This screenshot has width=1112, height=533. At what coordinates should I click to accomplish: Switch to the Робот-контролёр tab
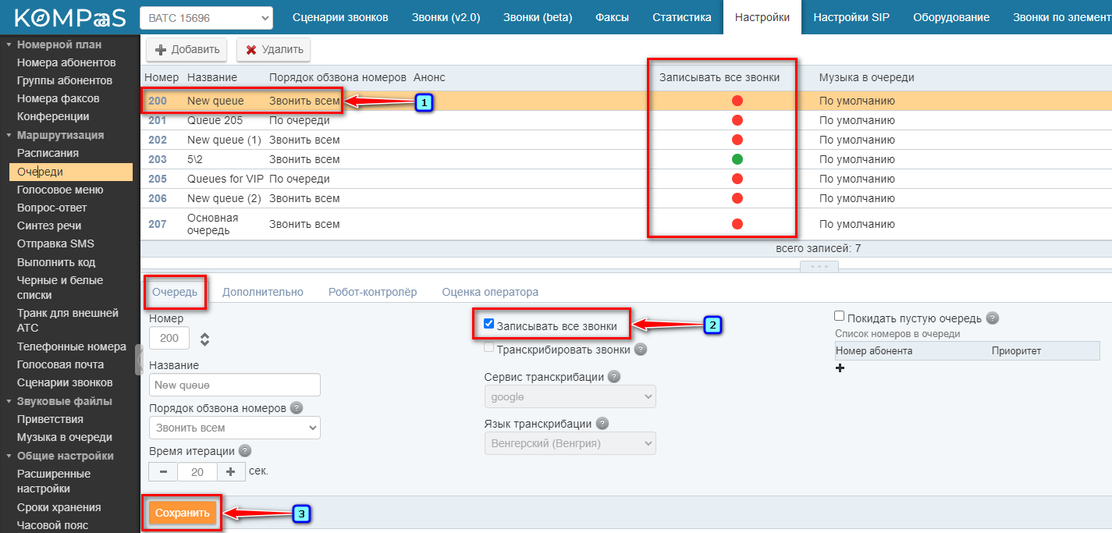(372, 292)
